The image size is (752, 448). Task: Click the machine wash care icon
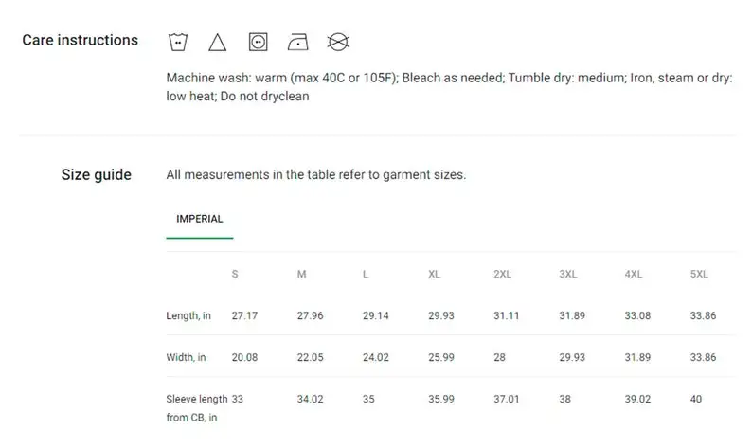[x=178, y=42]
